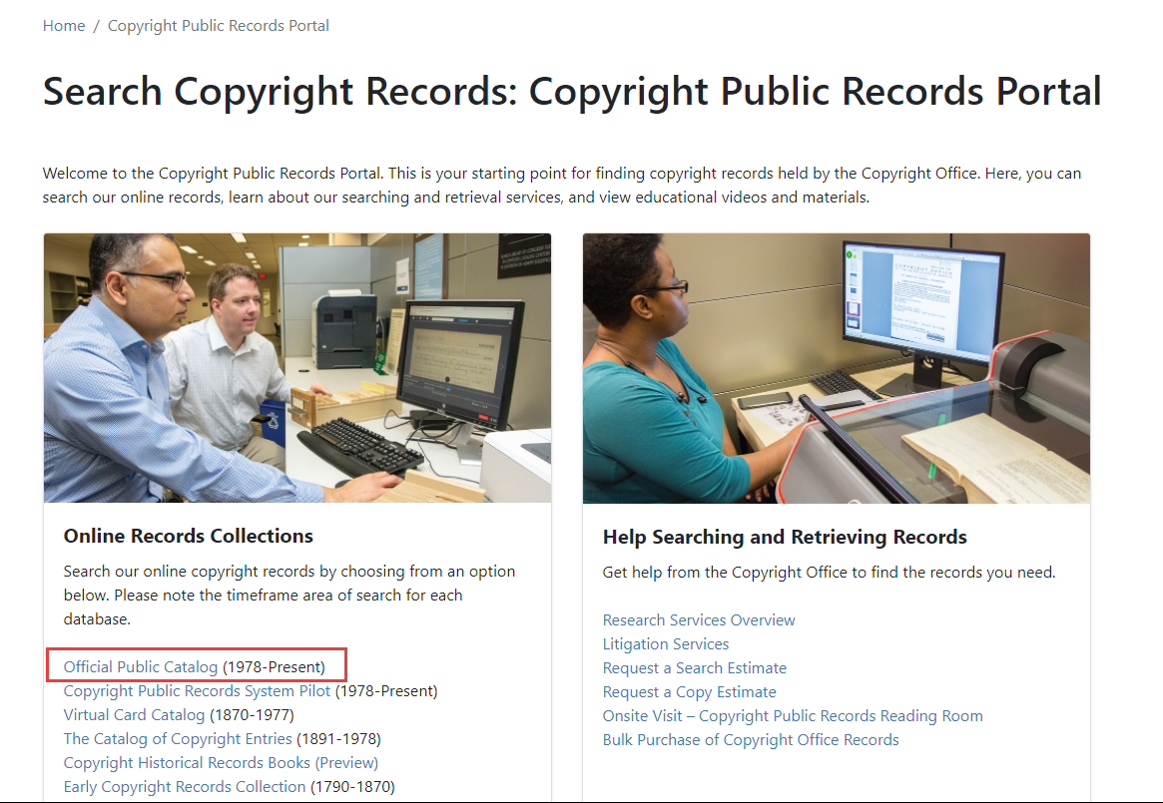Viewport: 1163px width, 803px height.
Task: Open the Onsite Visit Reading Room link
Action: [793, 715]
